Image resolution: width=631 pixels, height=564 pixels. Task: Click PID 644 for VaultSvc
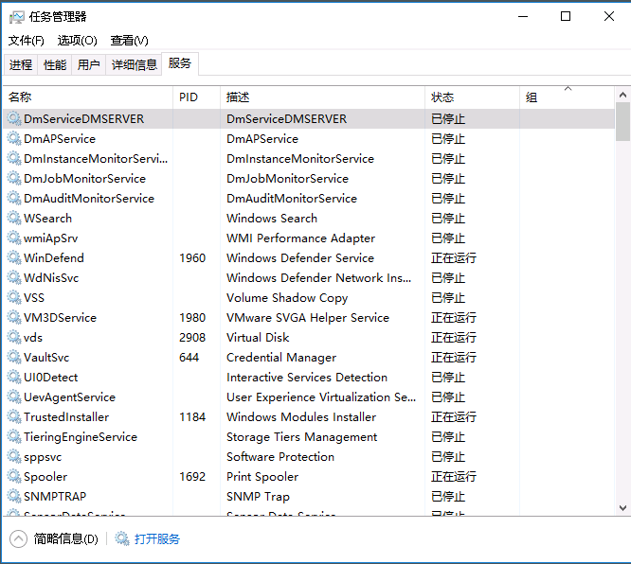point(189,357)
